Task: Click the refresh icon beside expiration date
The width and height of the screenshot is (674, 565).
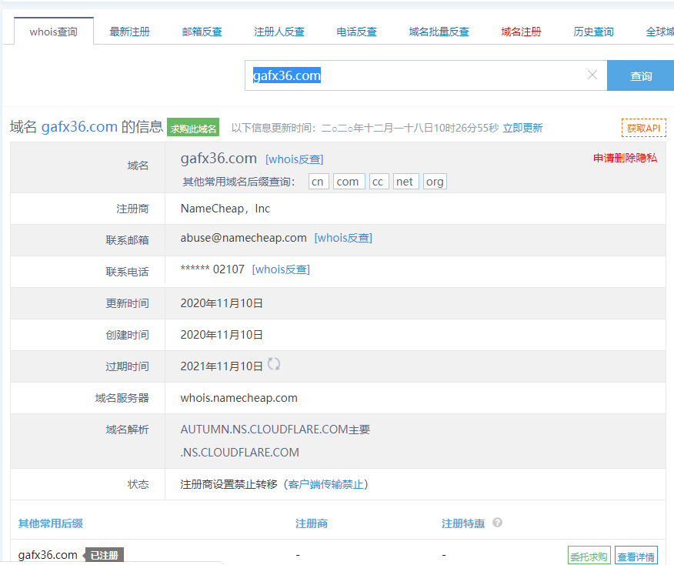Action: tap(273, 365)
